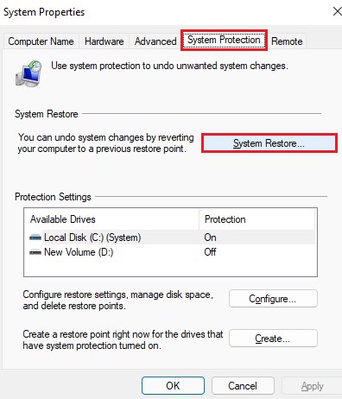Viewport: 342px width, 399px height.
Task: Switch to the Remote tab
Action: tap(287, 41)
